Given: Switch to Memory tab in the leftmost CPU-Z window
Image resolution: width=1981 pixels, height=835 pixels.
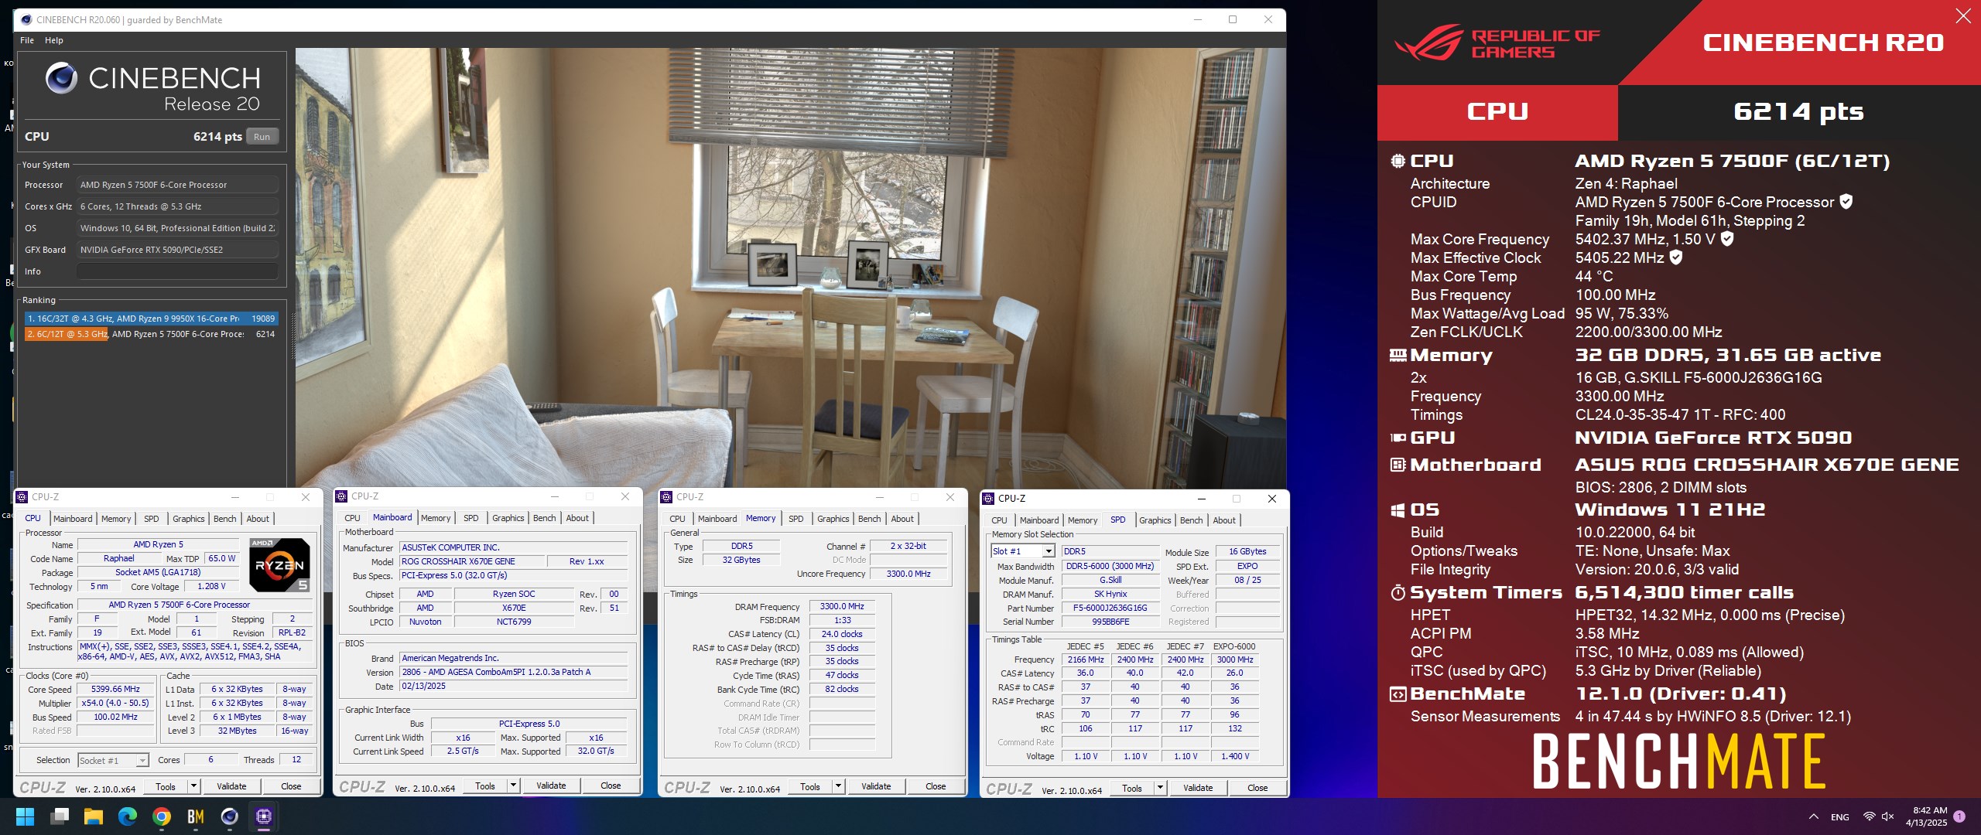Looking at the screenshot, I should [x=116, y=519].
